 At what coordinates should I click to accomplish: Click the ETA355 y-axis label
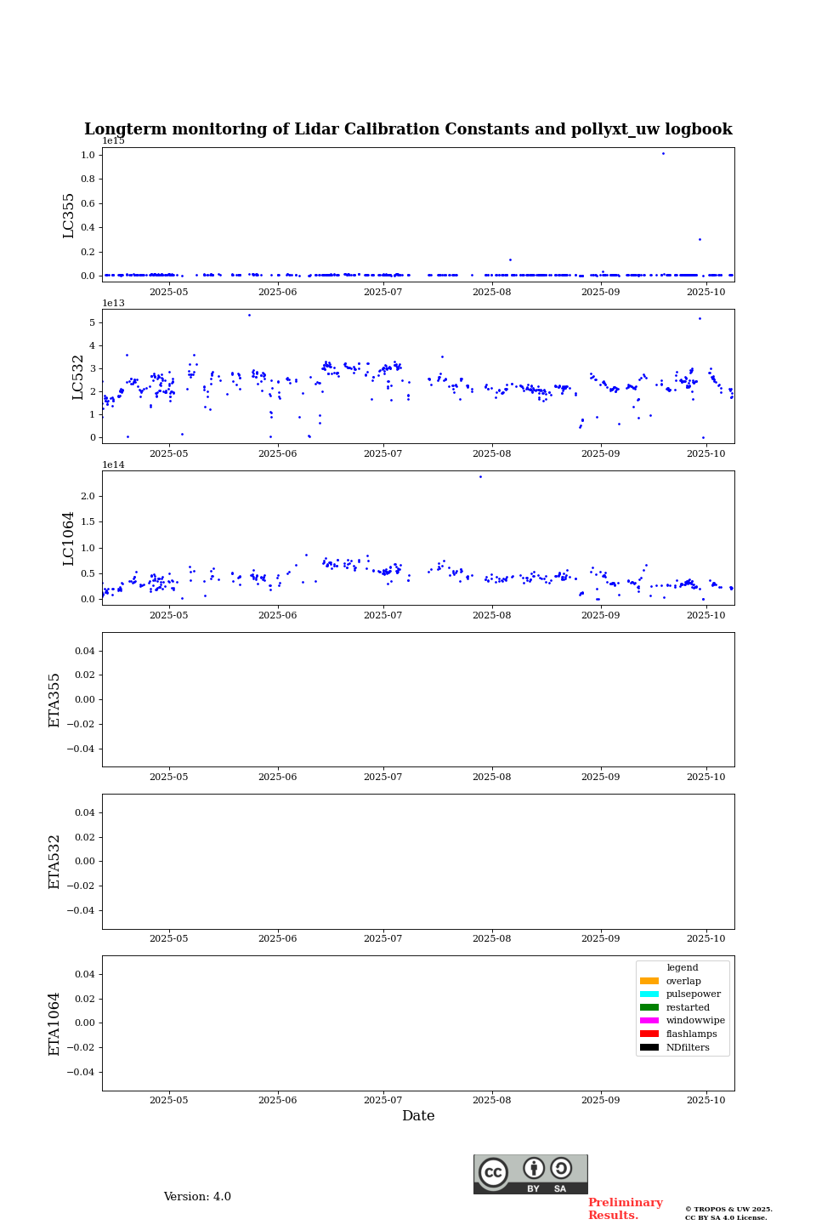(x=54, y=699)
